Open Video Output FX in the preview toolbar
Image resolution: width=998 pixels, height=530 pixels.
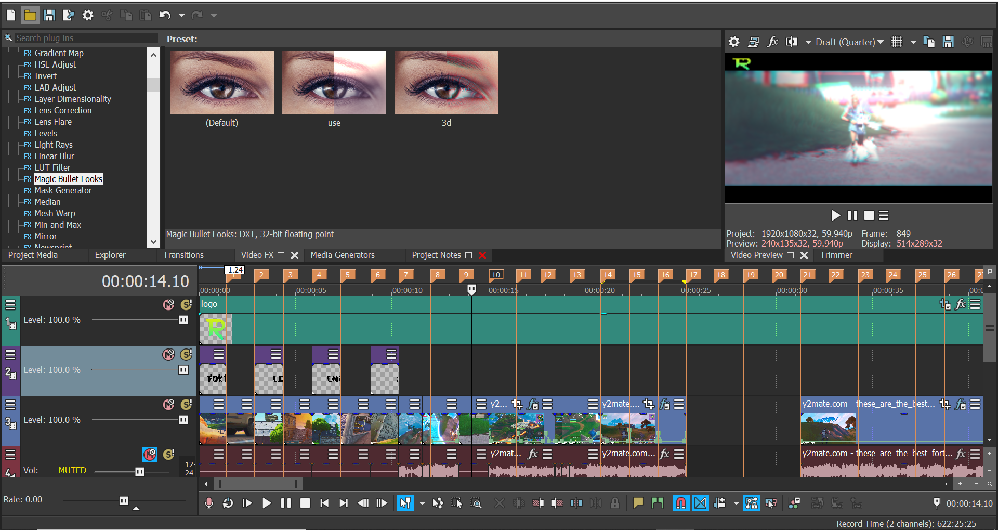(773, 42)
